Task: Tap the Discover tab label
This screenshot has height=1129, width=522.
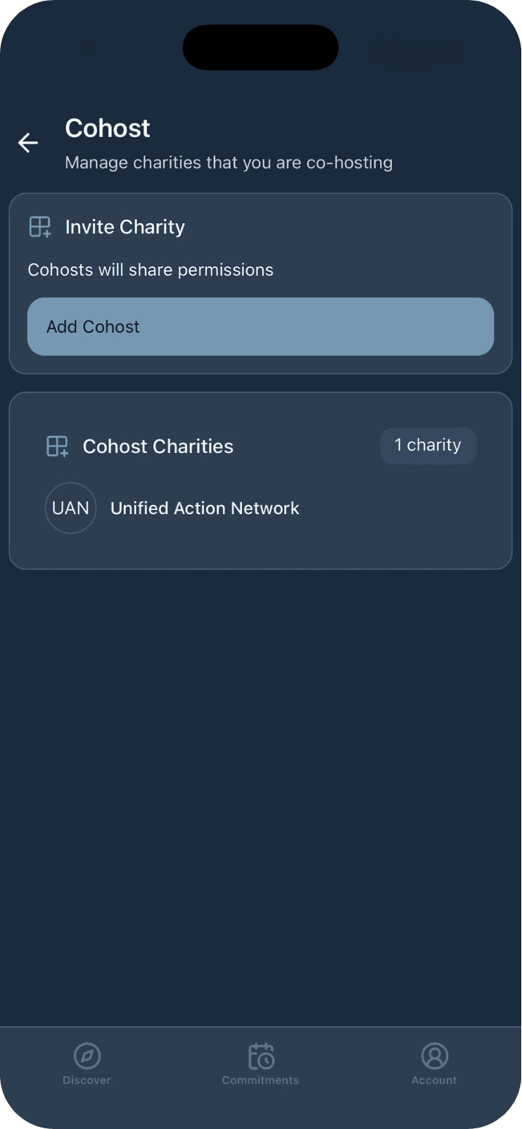Action: 87,1080
